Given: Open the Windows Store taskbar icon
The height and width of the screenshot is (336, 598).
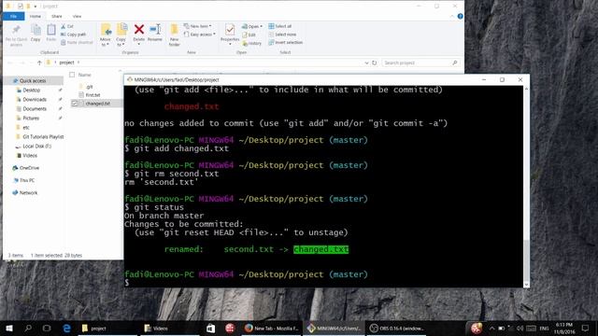Looking at the screenshot, I should click(x=210, y=328).
